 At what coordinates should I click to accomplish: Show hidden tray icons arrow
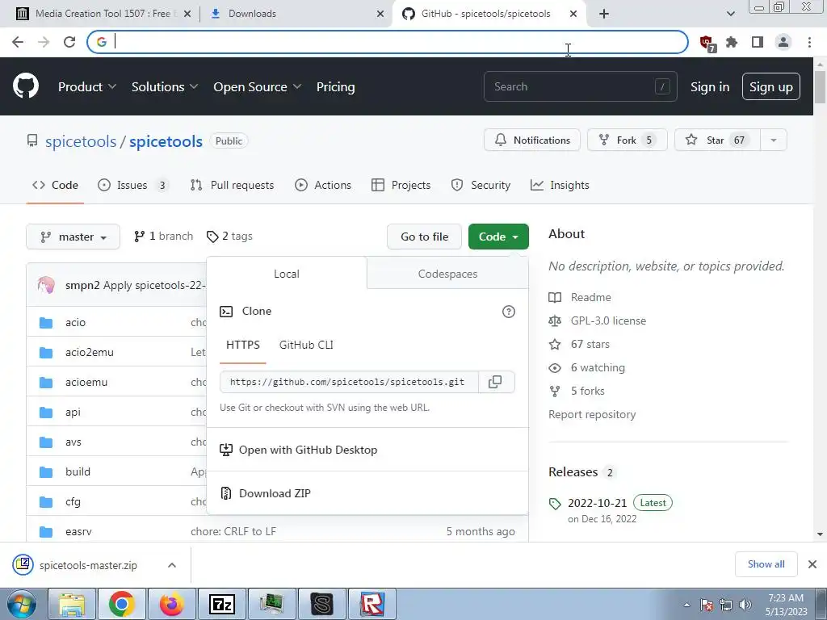coord(686,605)
